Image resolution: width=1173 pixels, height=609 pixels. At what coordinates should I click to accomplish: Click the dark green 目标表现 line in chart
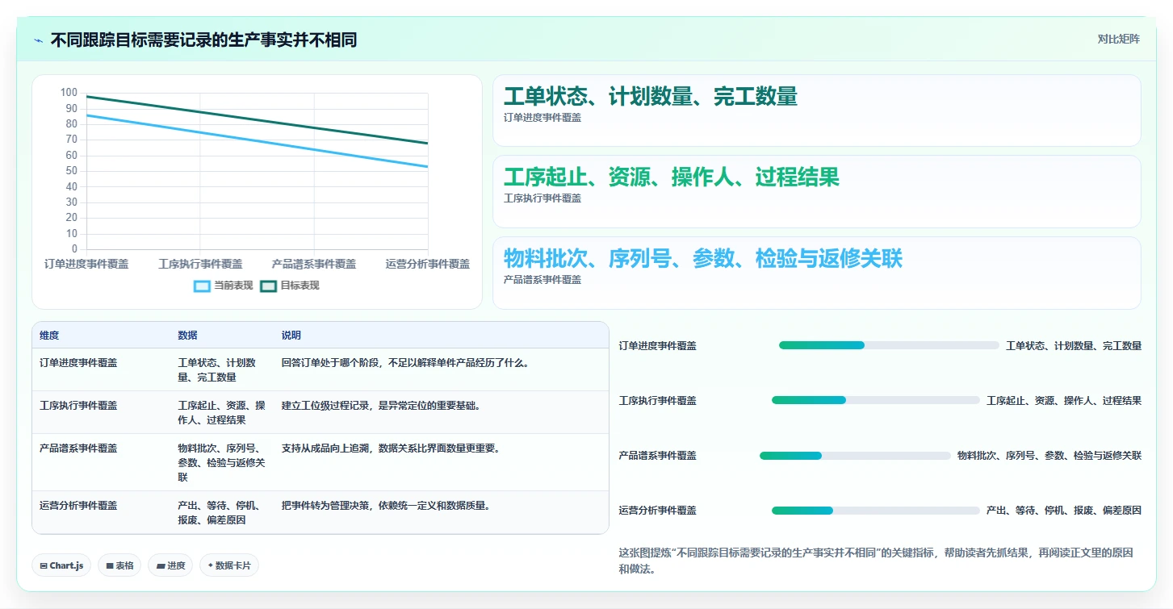[x=257, y=120]
